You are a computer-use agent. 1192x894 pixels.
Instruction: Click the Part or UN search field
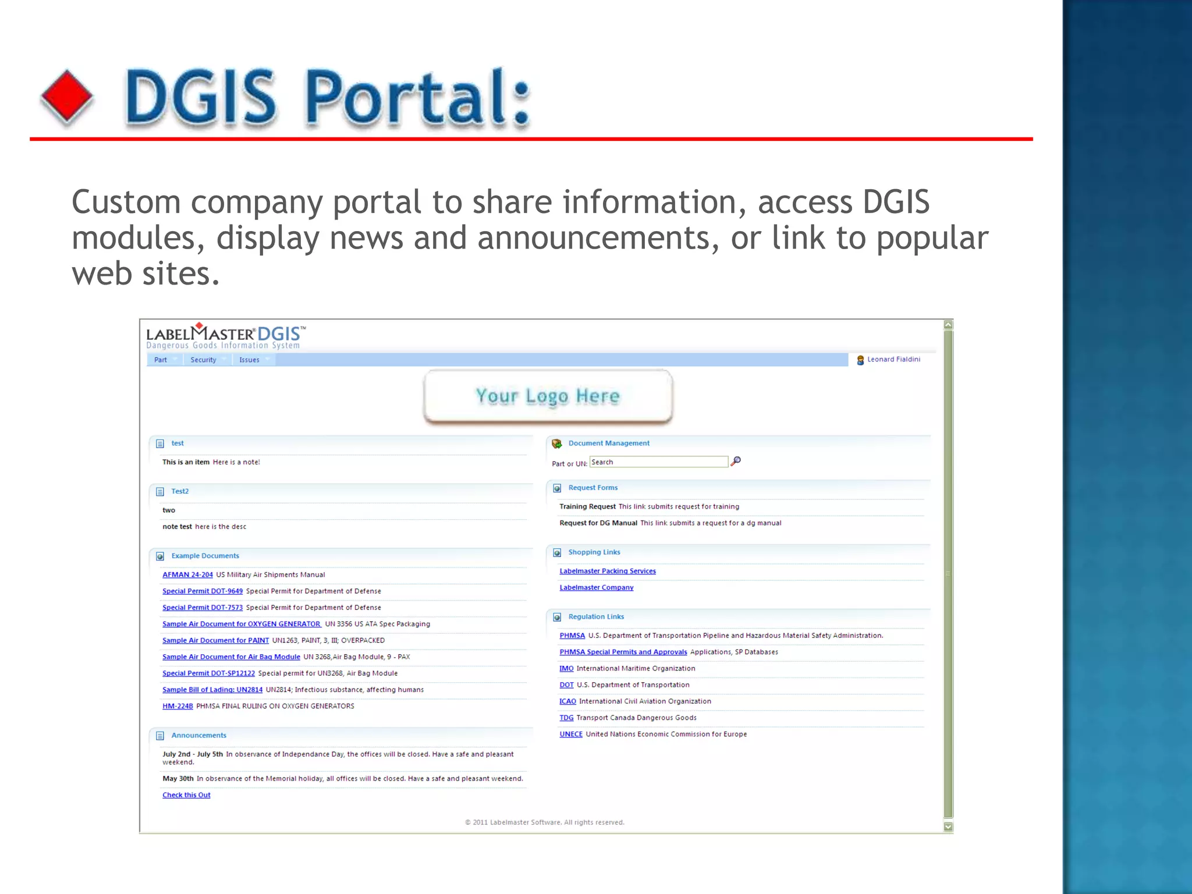coord(659,462)
